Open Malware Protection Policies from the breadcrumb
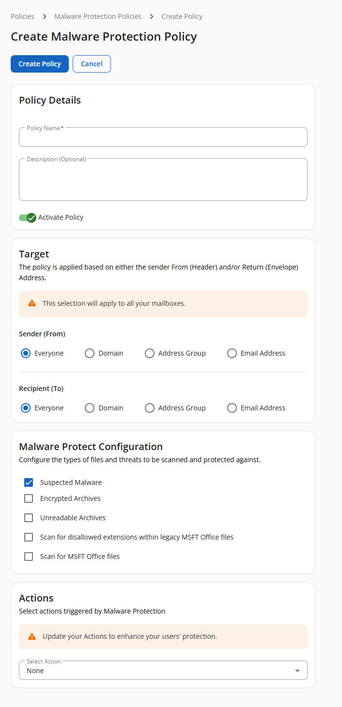Screen dimensions: 342x707 point(97,16)
